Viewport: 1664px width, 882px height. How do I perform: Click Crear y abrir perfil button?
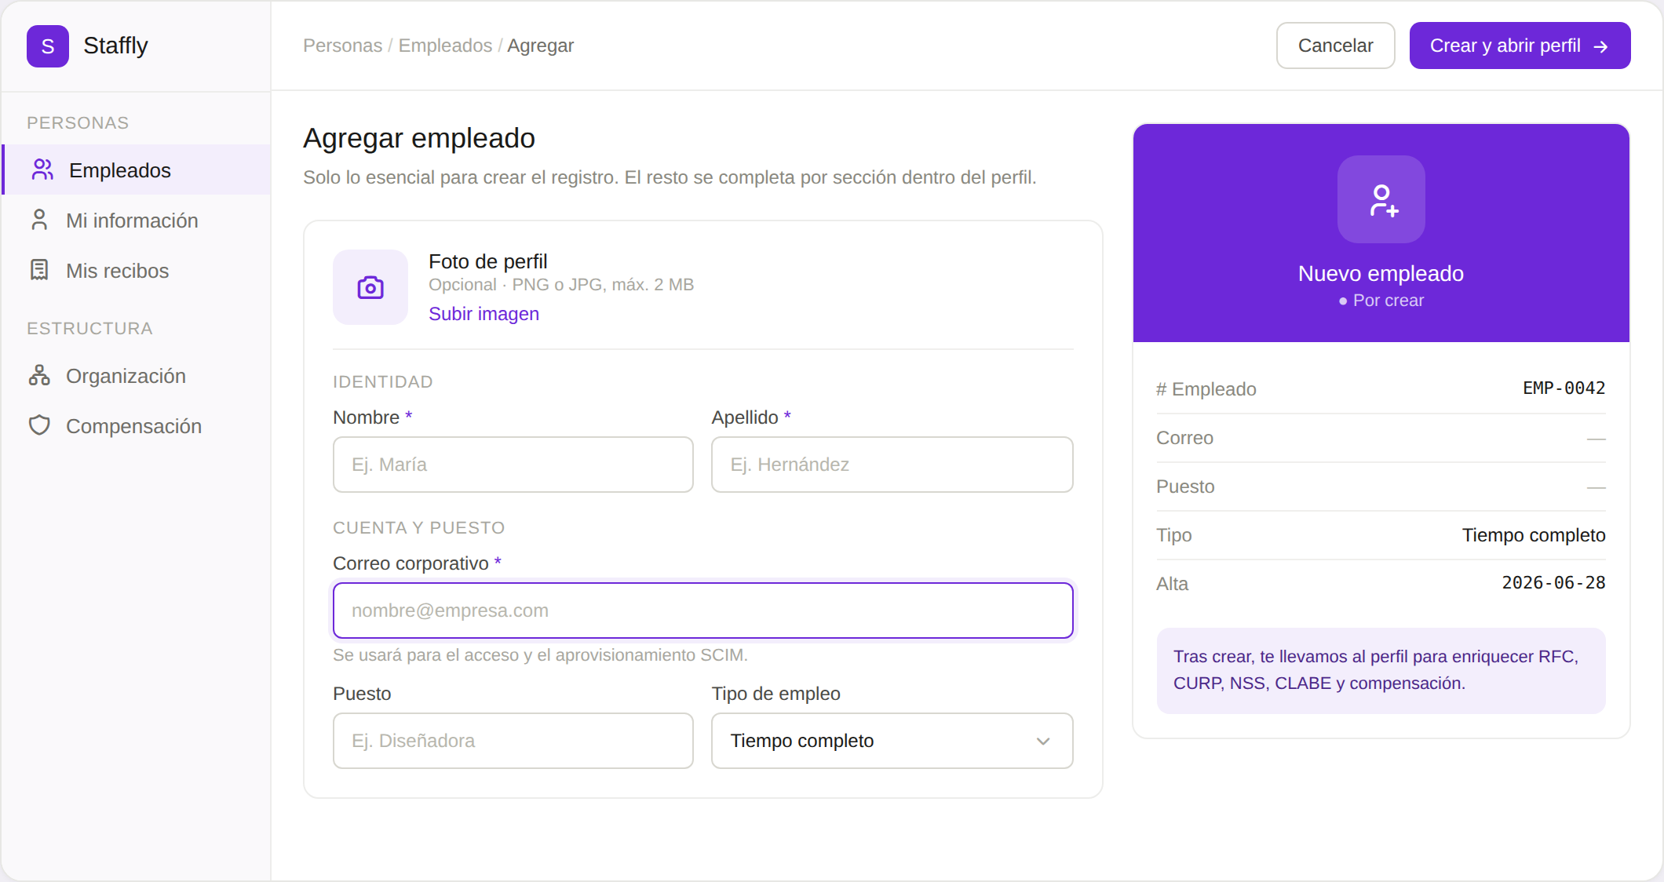pos(1520,46)
